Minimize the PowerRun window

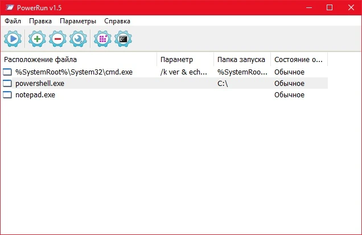pyautogui.click(x=309, y=7)
